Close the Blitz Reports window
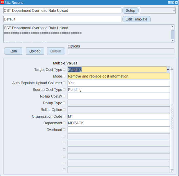This screenshot has width=179, height=176. (x=176, y=2)
